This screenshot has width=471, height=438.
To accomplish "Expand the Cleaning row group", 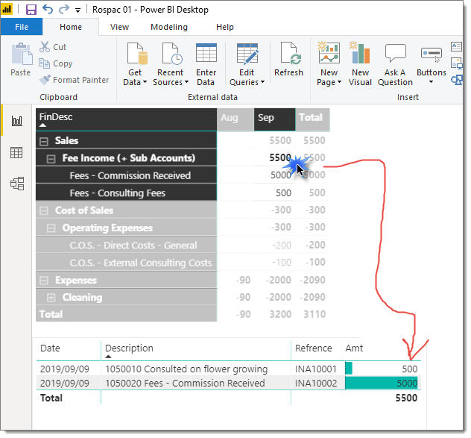I will (51, 298).
